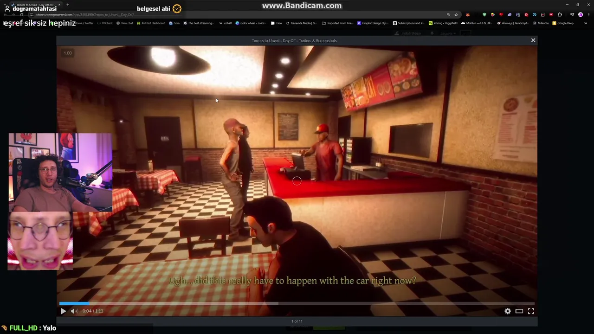Open the Flow bookmark
This screenshot has height=334, width=594.
coord(277,23)
